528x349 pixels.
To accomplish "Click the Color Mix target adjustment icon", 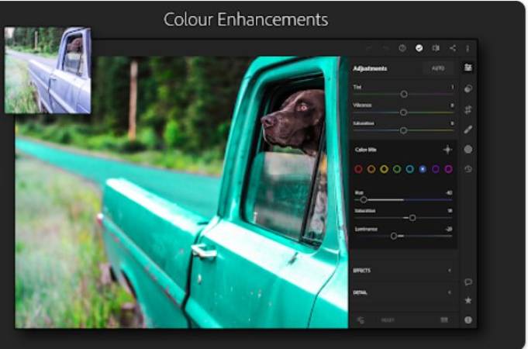I will pos(447,150).
